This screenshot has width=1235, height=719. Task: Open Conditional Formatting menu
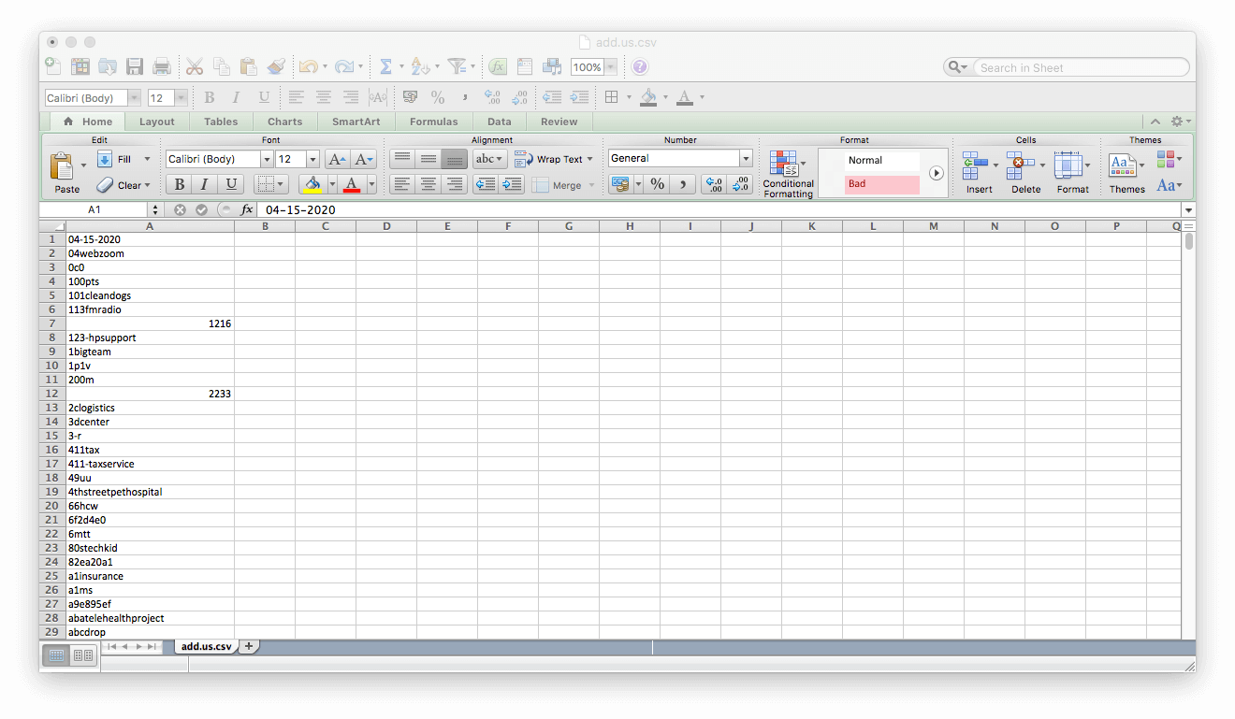tap(788, 174)
